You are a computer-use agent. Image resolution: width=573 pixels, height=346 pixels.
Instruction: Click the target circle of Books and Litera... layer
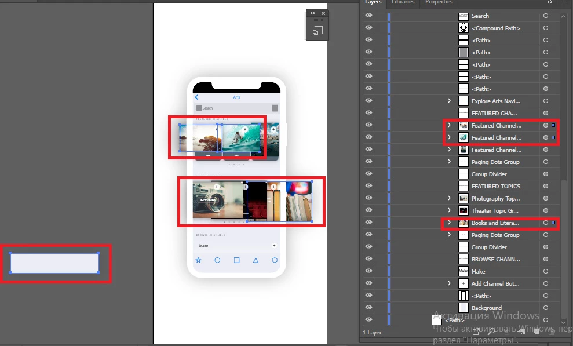tap(546, 223)
